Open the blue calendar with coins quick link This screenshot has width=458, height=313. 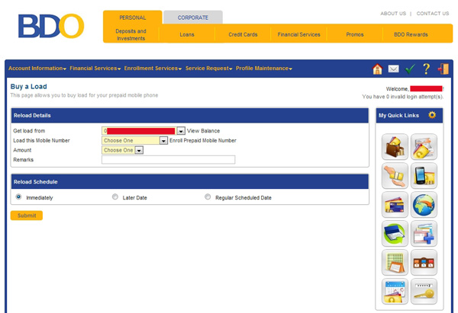pyautogui.click(x=395, y=292)
